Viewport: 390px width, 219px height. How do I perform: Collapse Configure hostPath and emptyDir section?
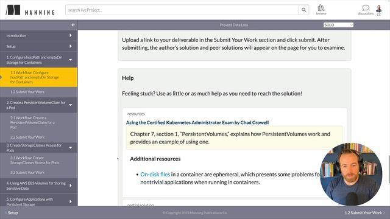[71, 60]
